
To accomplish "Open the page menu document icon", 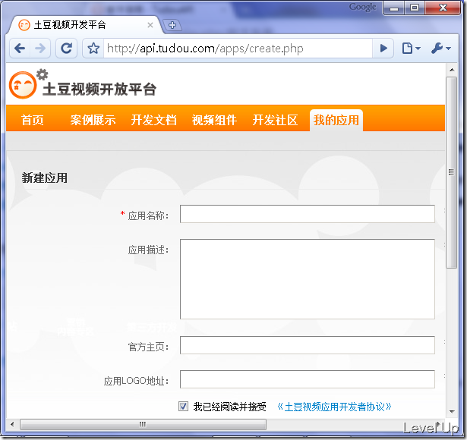I will coord(411,49).
